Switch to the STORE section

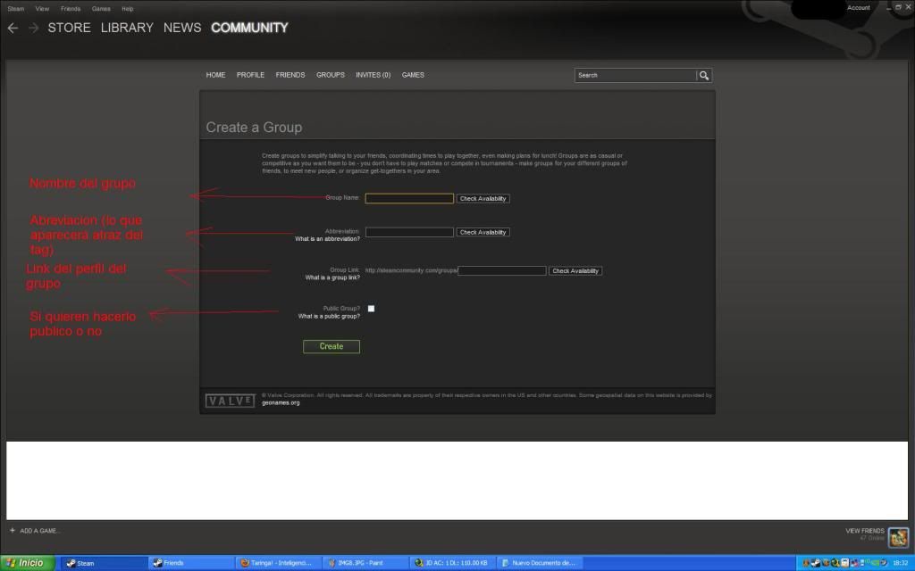click(x=69, y=28)
